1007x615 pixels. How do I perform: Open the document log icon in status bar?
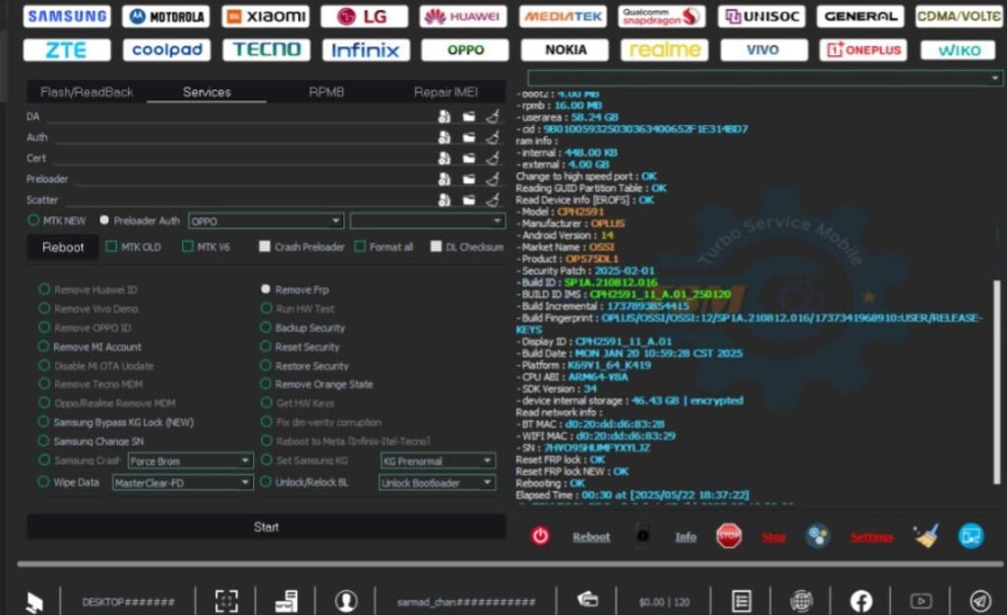tap(741, 601)
